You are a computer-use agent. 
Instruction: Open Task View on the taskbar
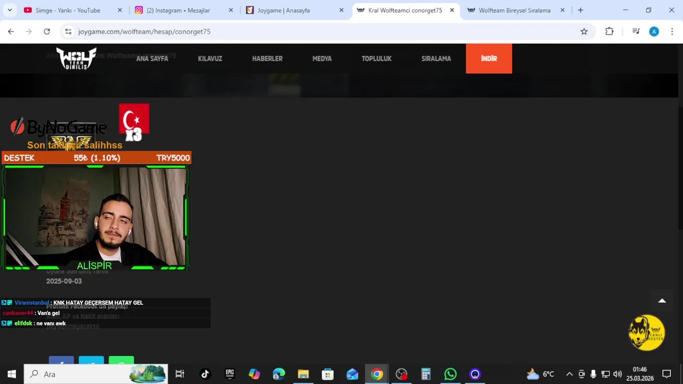pos(180,374)
